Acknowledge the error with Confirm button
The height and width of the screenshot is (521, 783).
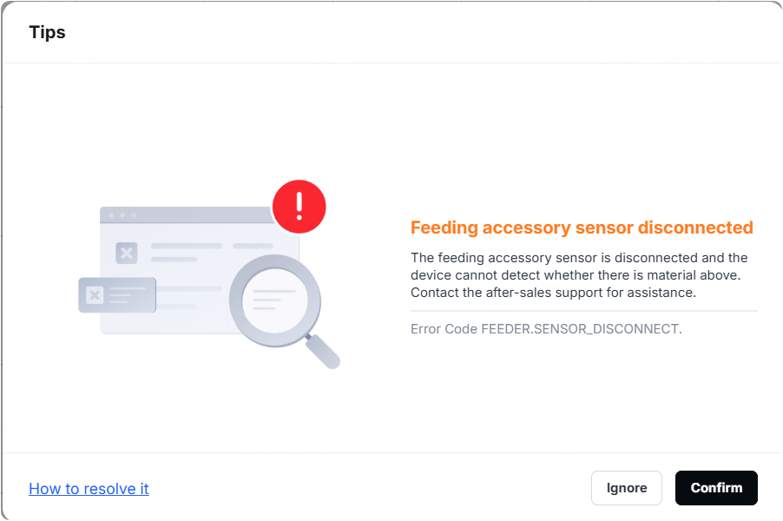716,488
